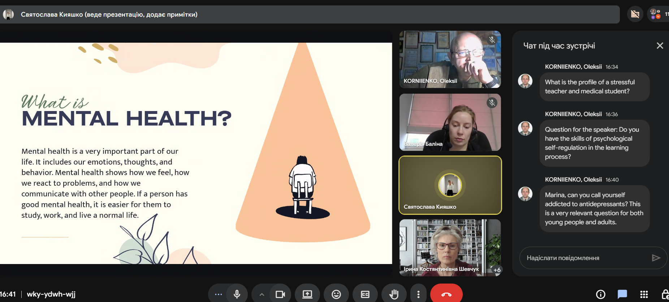Click the +6 more participants badge
This screenshot has width=669, height=302.
(x=497, y=270)
